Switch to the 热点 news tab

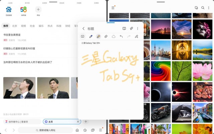coord(50,26)
